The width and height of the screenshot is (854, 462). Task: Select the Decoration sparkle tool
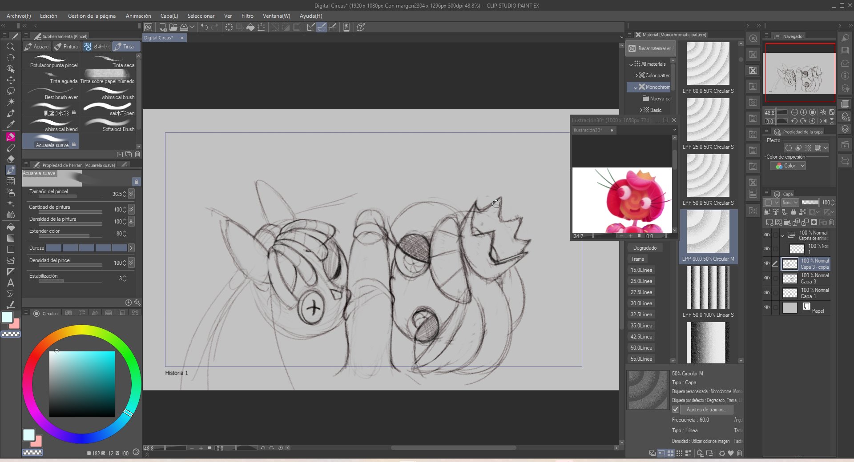11,203
